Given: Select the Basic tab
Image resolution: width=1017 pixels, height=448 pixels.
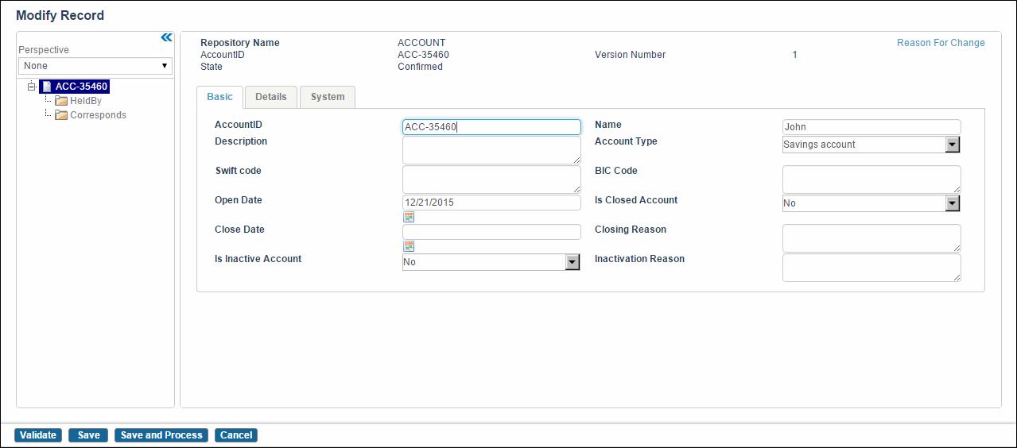Looking at the screenshot, I should (x=220, y=97).
